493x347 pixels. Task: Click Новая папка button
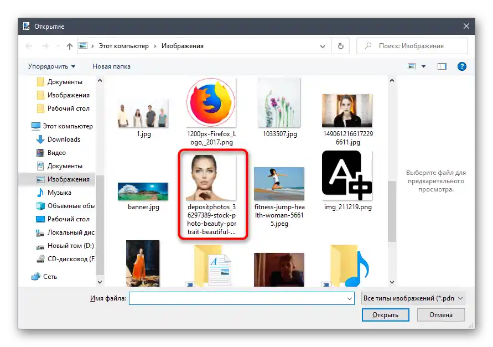tap(111, 66)
